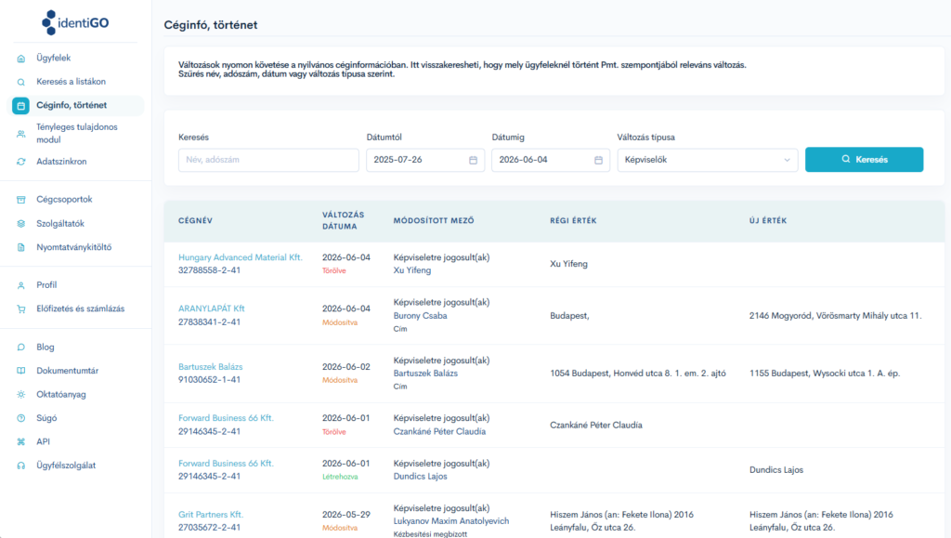Open the Dokumentumtár section

click(67, 371)
